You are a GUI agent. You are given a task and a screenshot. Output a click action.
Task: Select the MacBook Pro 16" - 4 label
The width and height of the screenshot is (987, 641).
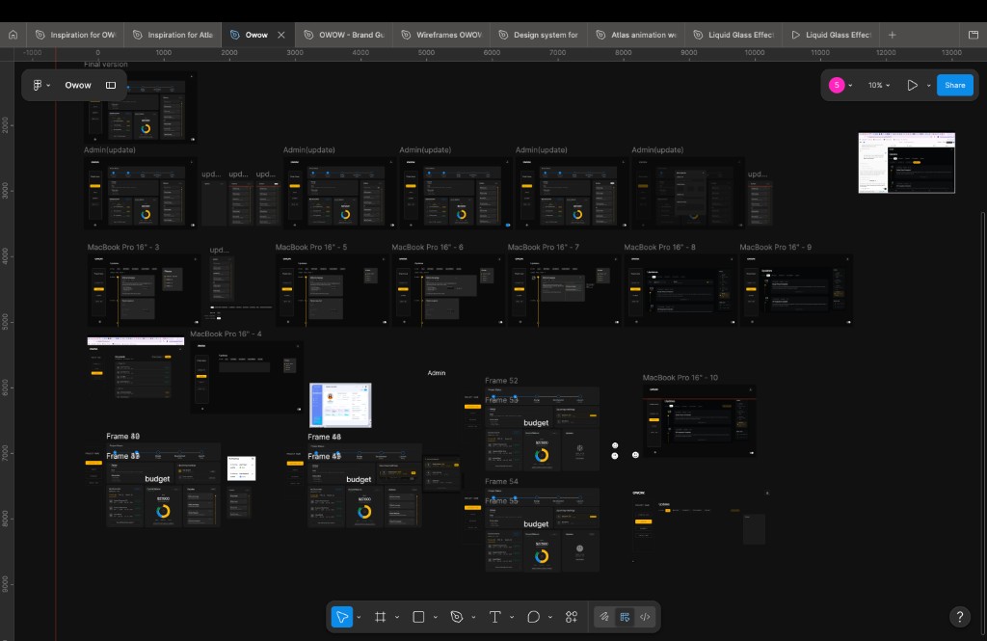[226, 334]
